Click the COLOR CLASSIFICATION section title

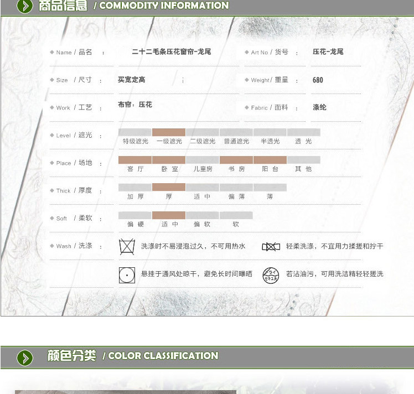click(x=163, y=356)
